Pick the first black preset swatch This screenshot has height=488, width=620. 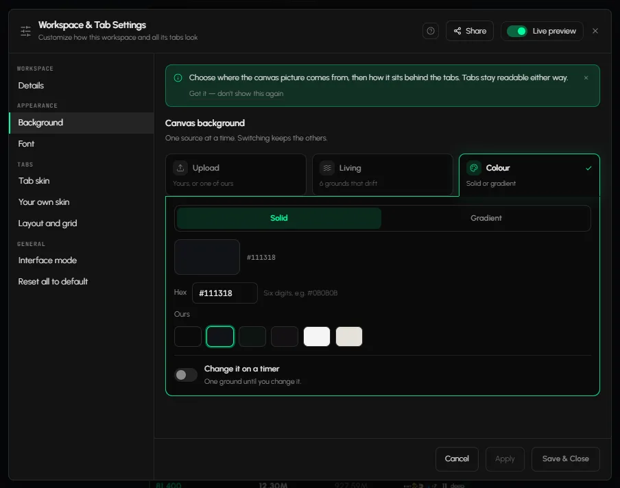pyautogui.click(x=188, y=337)
